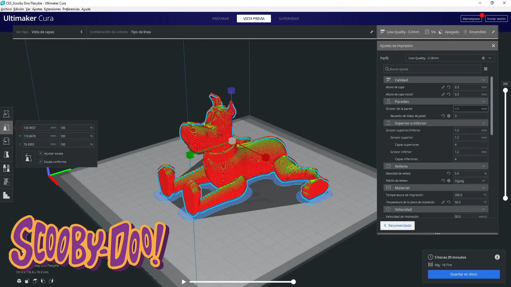Play the layer simulation
This screenshot has height=287, width=511.
point(184,282)
